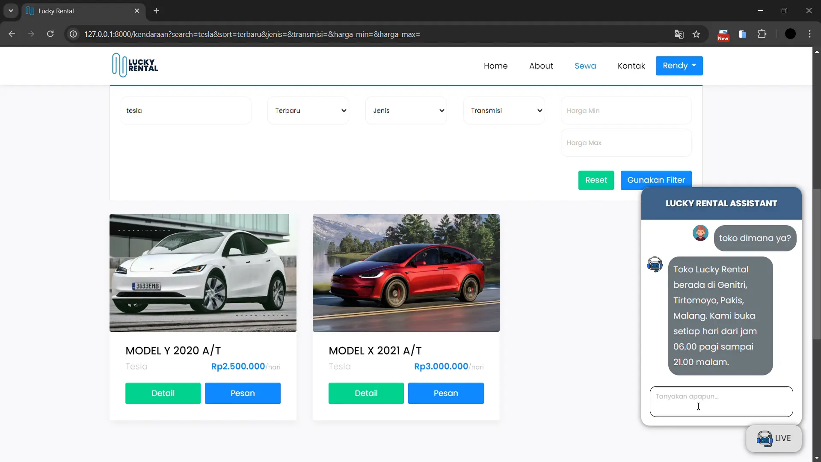Viewport: 821px width, 462px height.
Task: Focus the Harga Min input field
Action: [626, 110]
